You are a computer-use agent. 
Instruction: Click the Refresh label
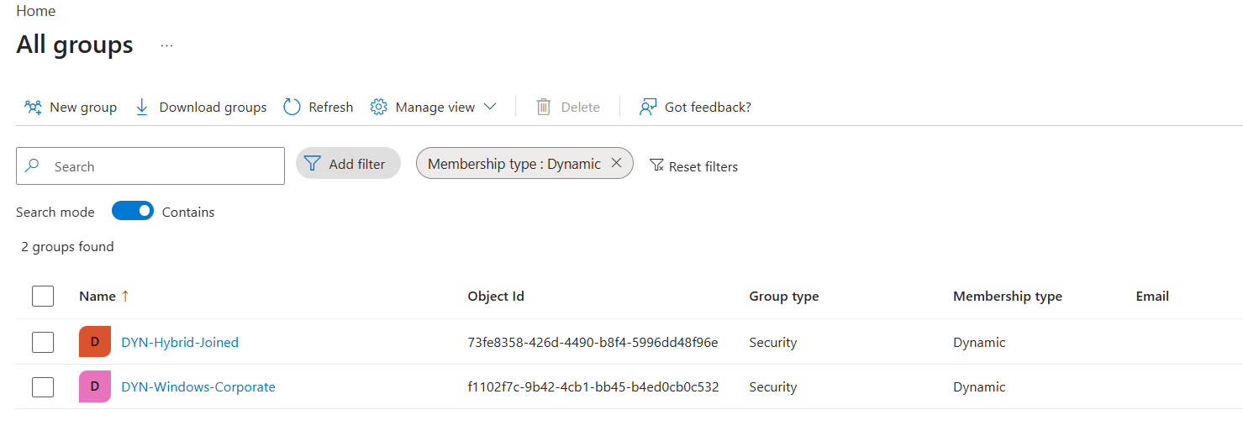pos(330,107)
